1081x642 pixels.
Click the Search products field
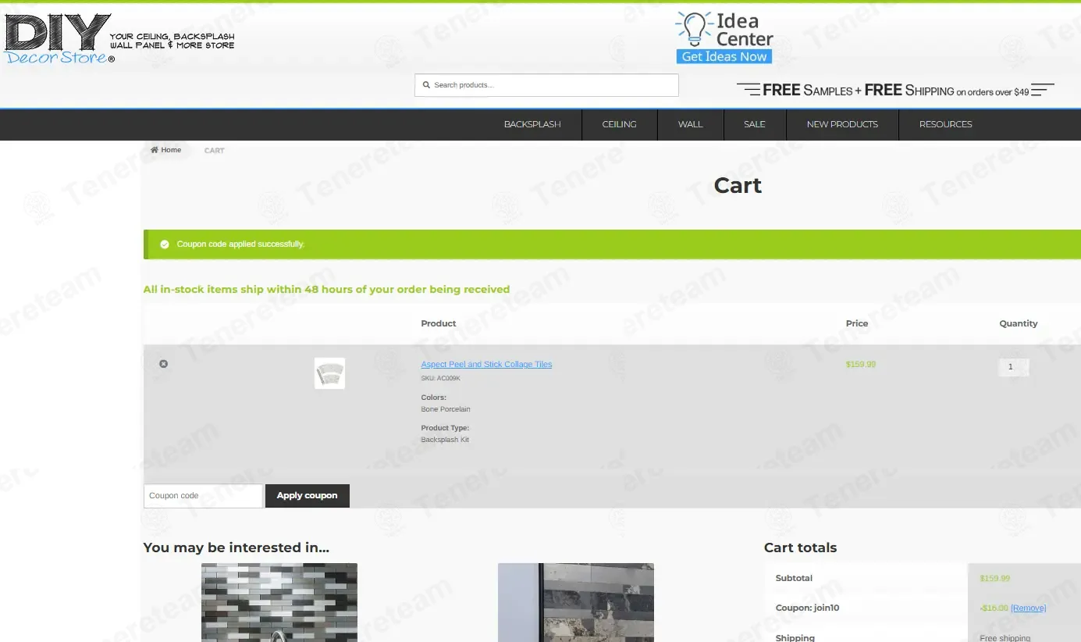(x=550, y=85)
